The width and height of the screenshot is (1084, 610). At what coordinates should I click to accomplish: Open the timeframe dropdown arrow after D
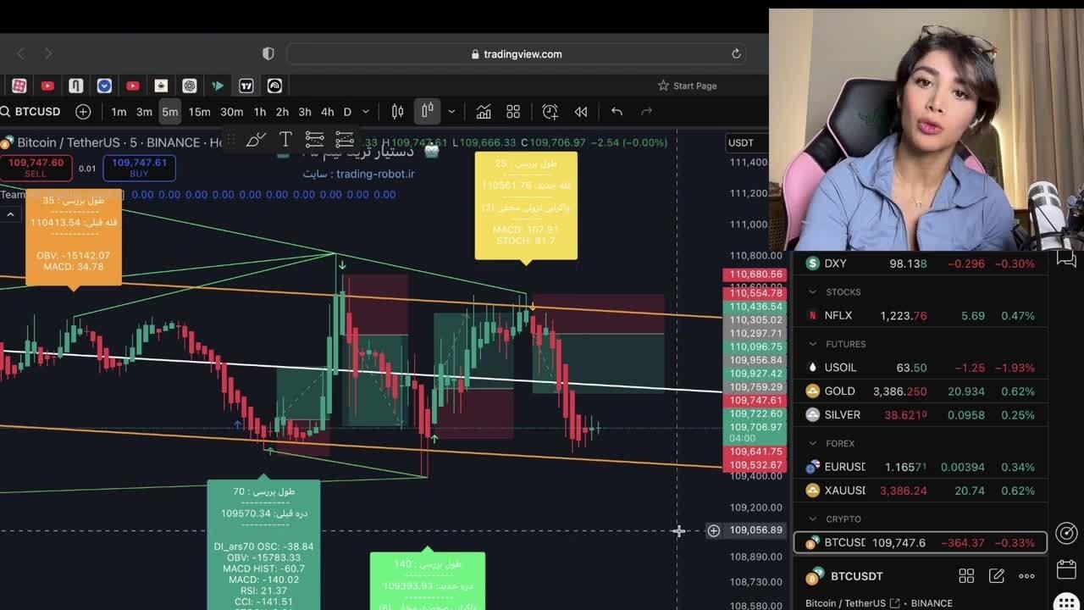366,112
